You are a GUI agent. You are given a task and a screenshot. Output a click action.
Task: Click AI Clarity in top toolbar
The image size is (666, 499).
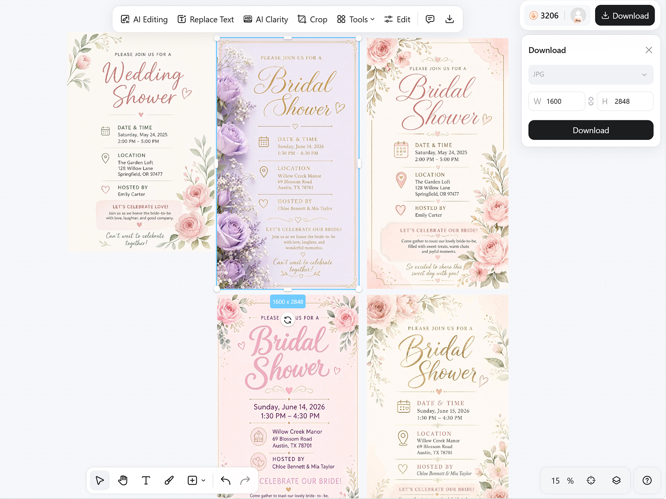tap(266, 19)
